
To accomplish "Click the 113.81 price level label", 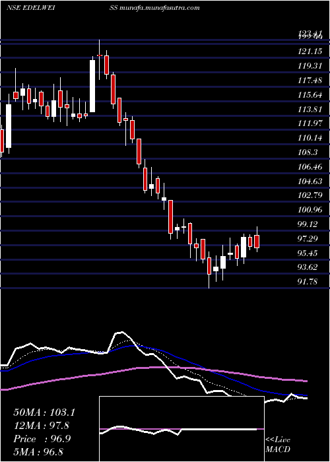I will tap(310, 109).
